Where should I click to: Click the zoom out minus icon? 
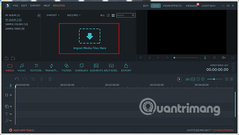click(198, 79)
